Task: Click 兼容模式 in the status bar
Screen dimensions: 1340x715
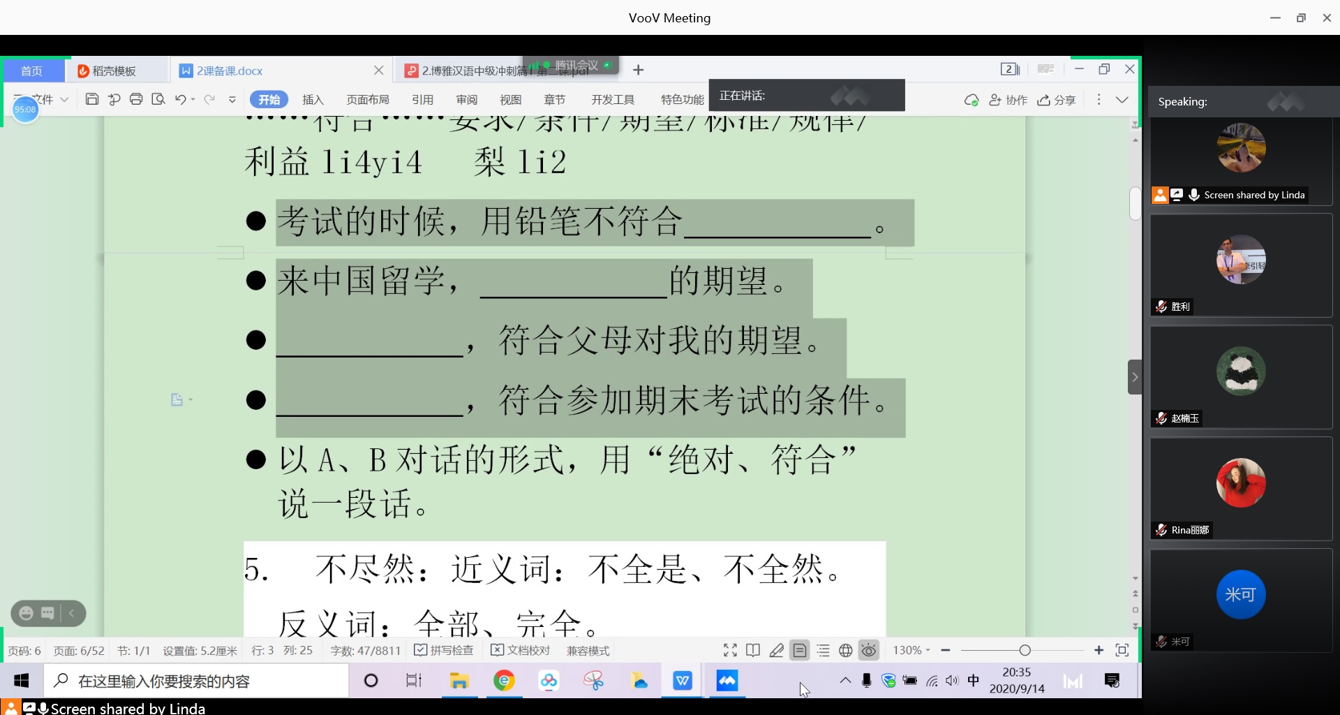Action: pos(588,650)
